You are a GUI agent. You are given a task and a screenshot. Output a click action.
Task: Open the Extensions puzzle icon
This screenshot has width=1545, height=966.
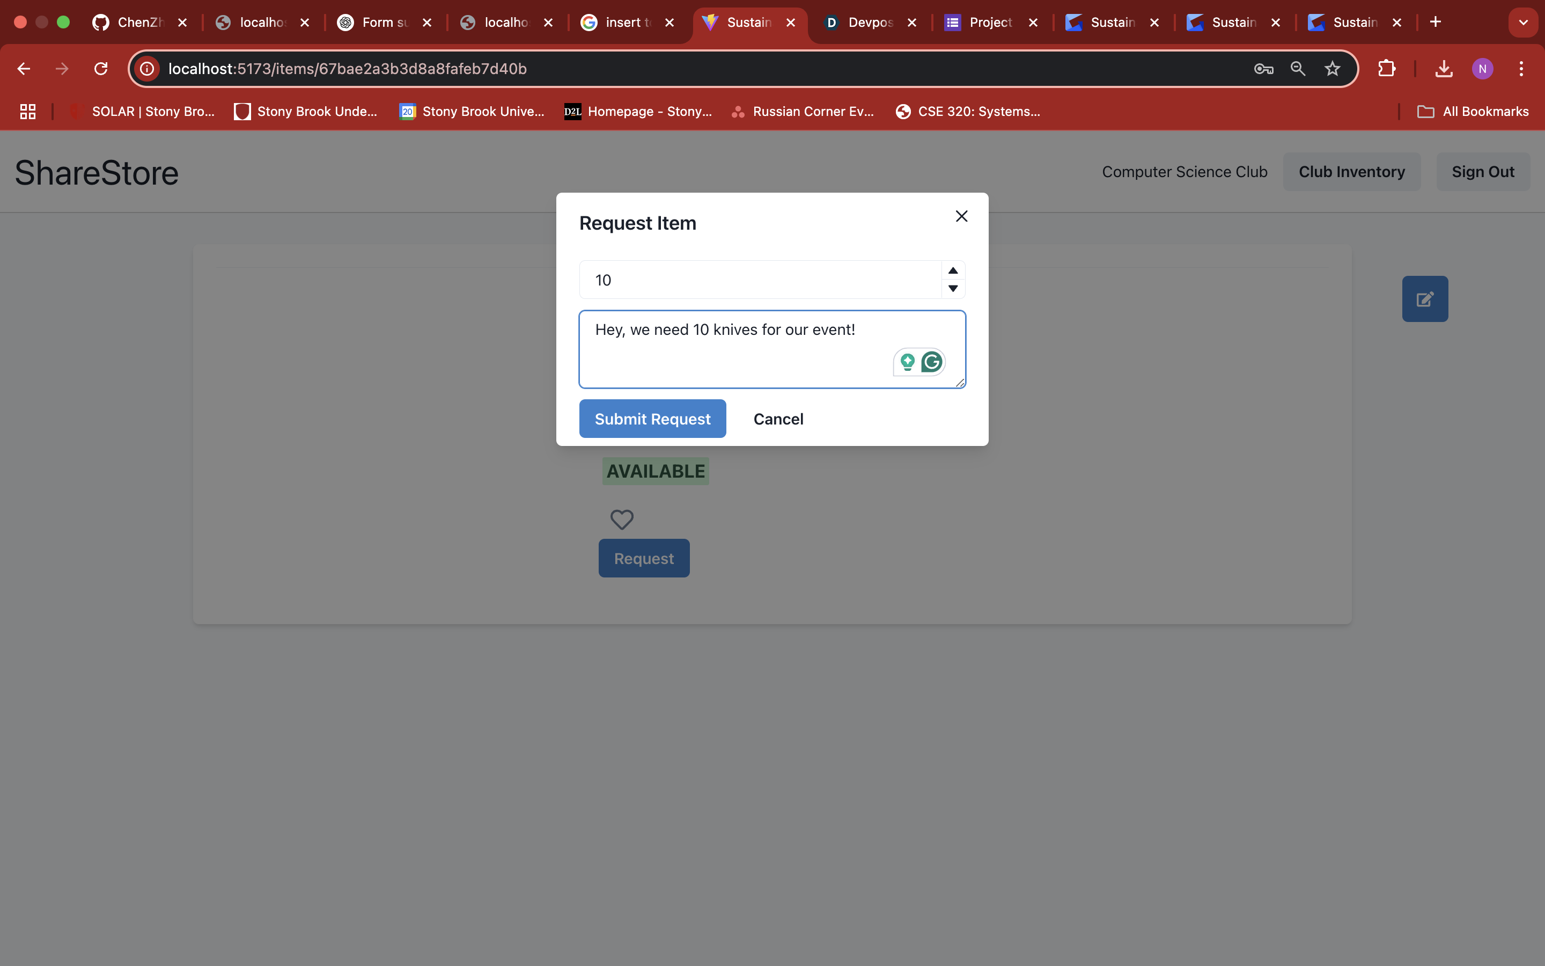1386,69
